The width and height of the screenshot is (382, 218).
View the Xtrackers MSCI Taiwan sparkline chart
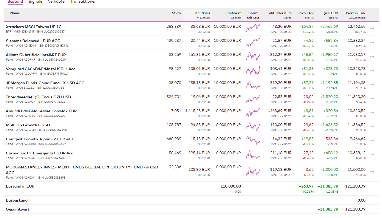(x=253, y=29)
